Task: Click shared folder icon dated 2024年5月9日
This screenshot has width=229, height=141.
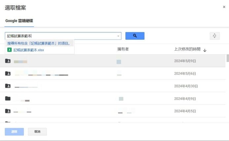Action: 8,61
